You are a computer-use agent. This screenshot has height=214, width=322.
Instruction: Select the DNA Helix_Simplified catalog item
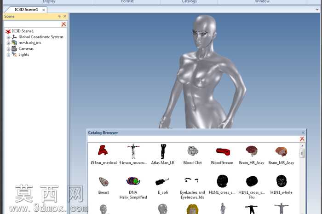(x=133, y=188)
